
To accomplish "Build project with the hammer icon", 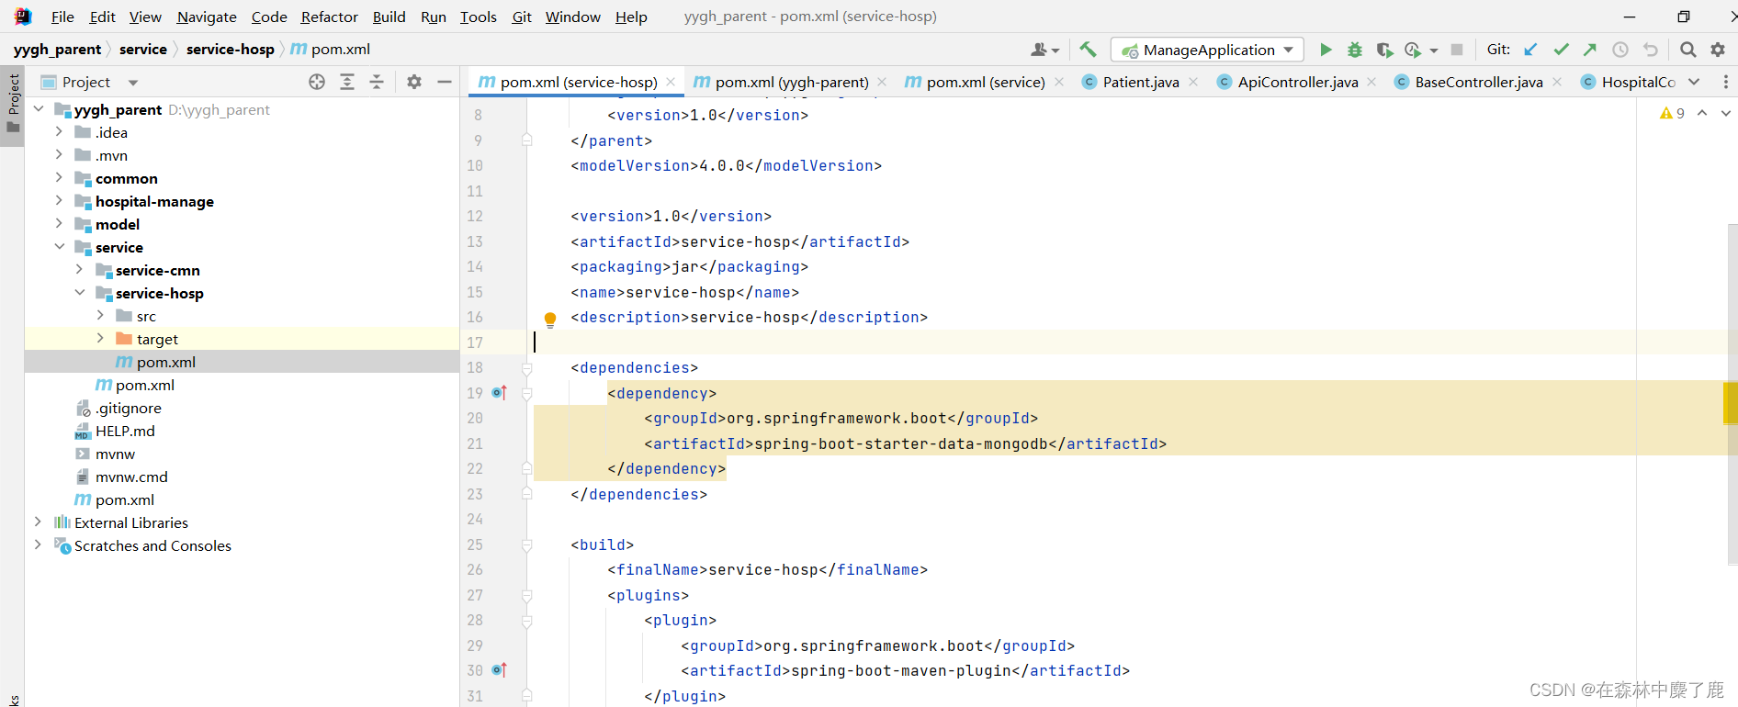I will pos(1089,50).
